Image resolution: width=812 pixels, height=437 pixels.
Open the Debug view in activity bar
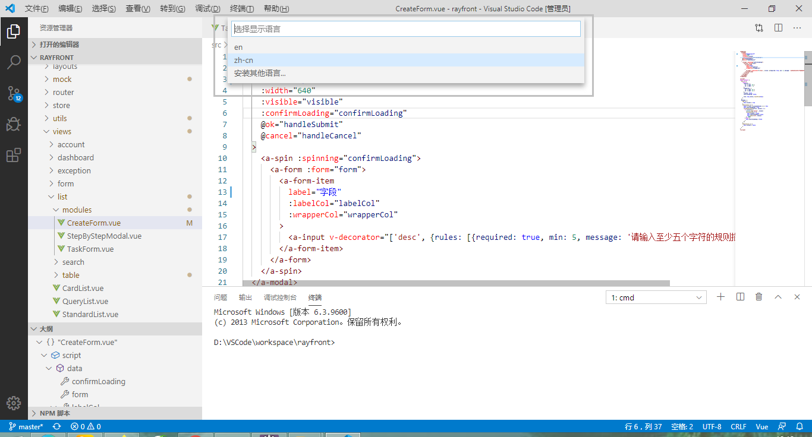click(14, 124)
